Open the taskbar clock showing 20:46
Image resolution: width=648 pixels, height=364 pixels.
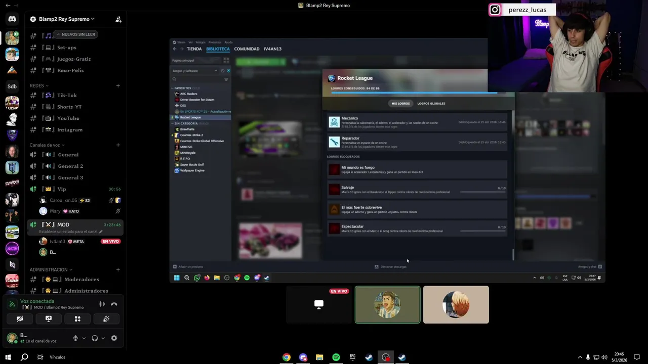tap(619, 357)
